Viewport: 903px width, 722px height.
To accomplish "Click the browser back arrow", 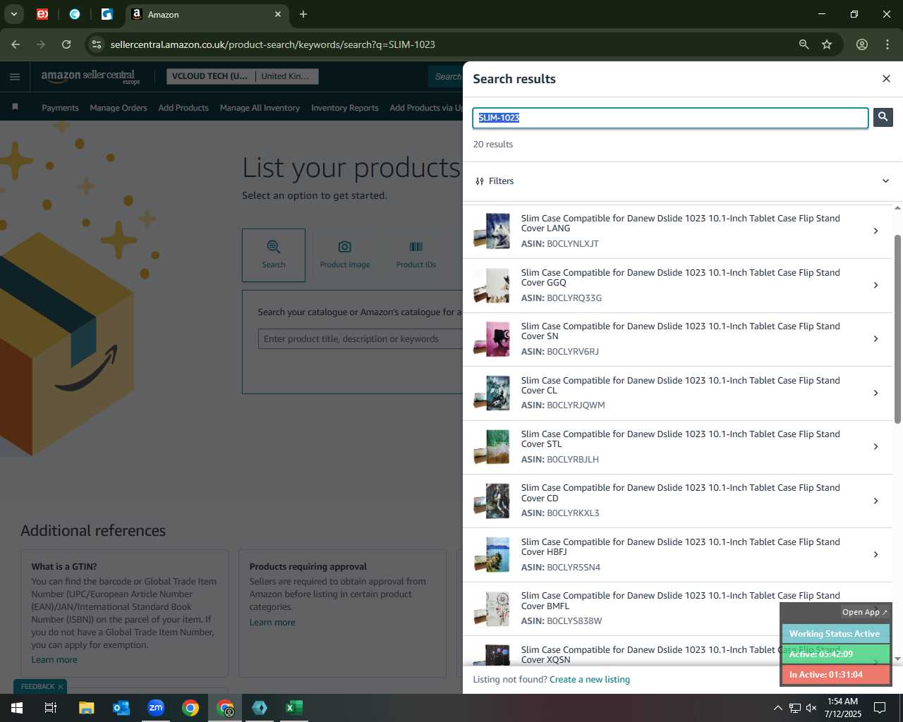I will pos(16,44).
